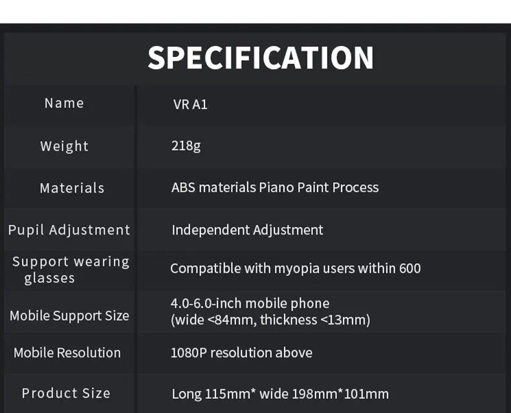Click ABS materials Piano Paint Process
The image size is (511, 413).
click(275, 187)
